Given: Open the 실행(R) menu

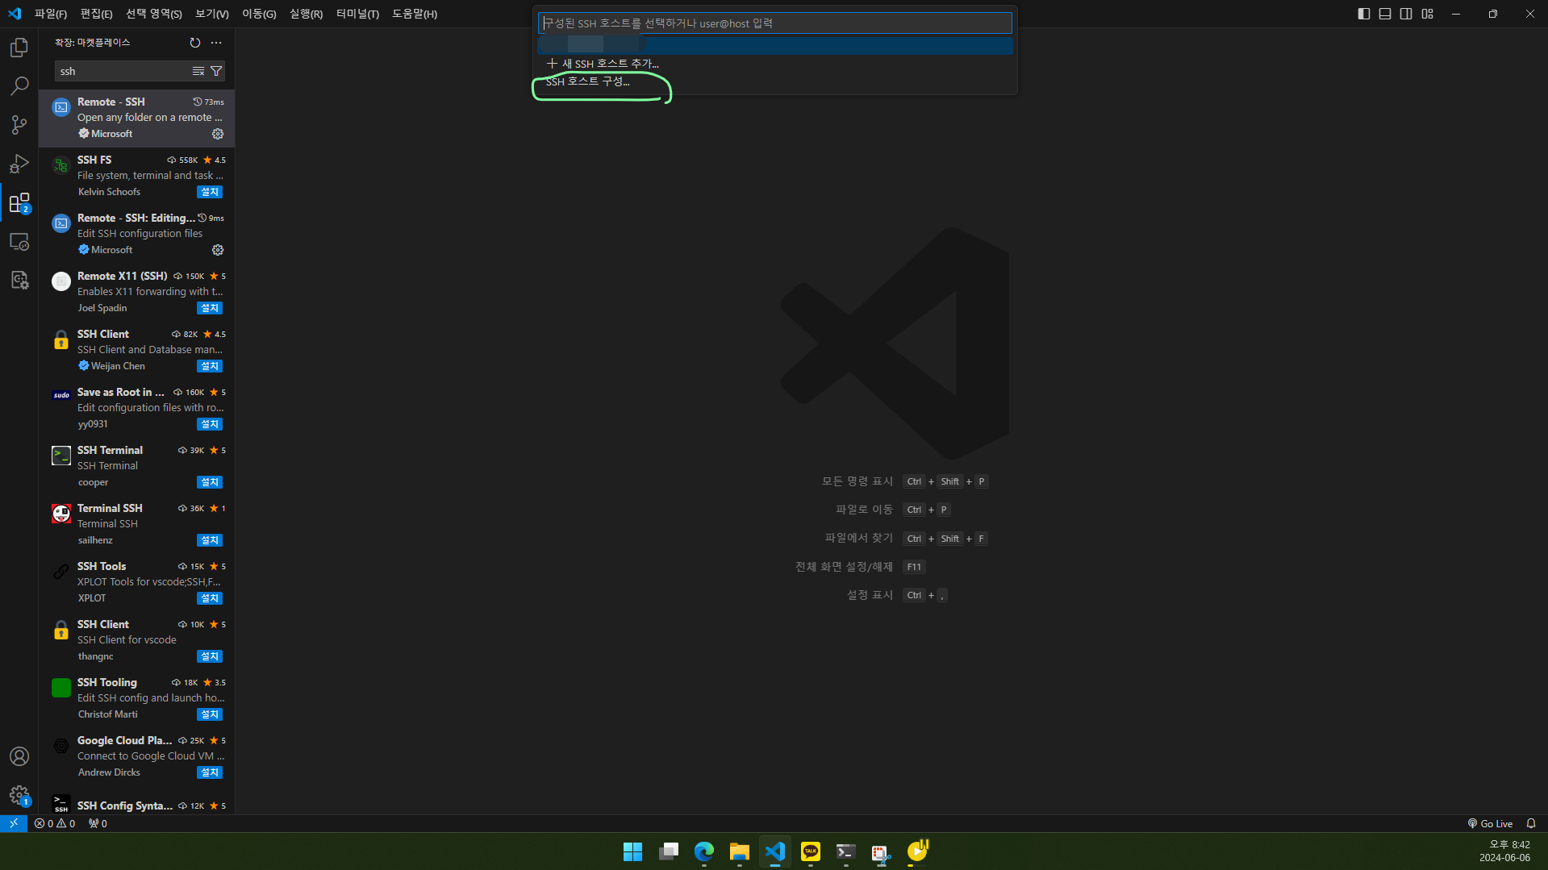Looking at the screenshot, I should [306, 14].
